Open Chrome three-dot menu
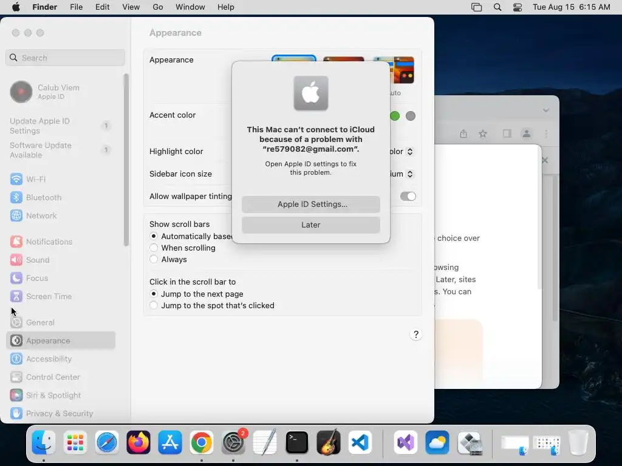This screenshot has width=622, height=466. (x=546, y=134)
